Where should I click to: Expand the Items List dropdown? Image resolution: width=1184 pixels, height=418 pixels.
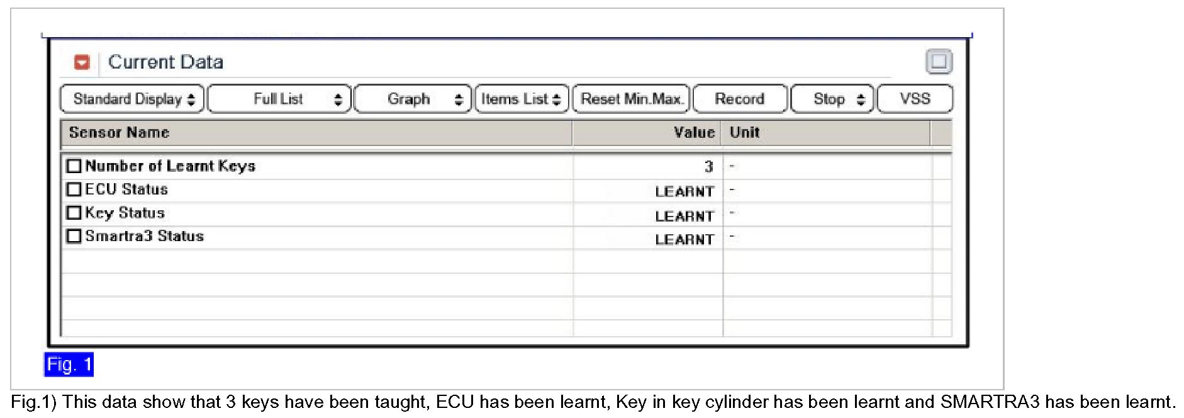coord(522,99)
